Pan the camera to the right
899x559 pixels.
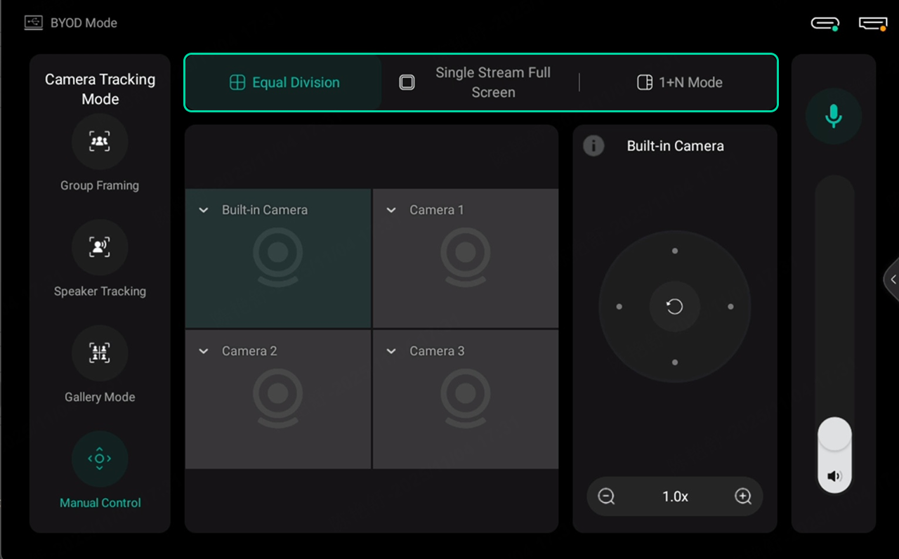tap(730, 306)
